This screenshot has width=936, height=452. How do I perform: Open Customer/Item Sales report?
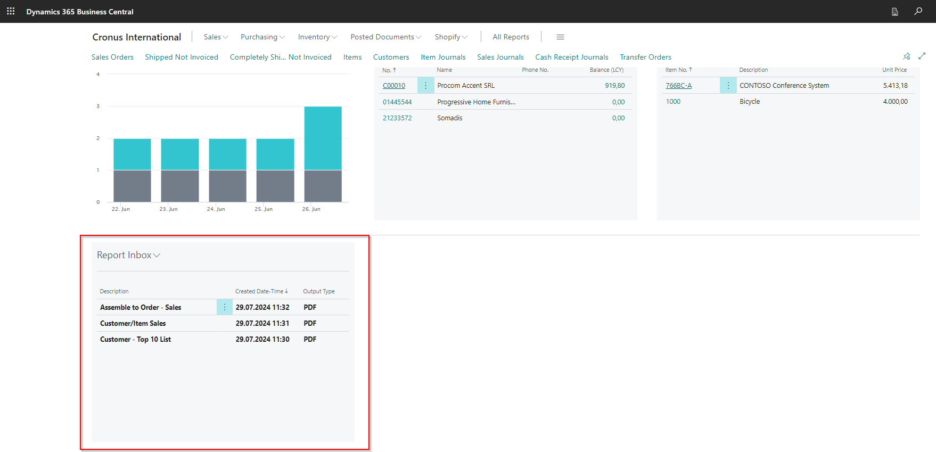tap(133, 323)
